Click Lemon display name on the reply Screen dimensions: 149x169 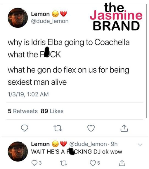pyautogui.click(x=40, y=144)
